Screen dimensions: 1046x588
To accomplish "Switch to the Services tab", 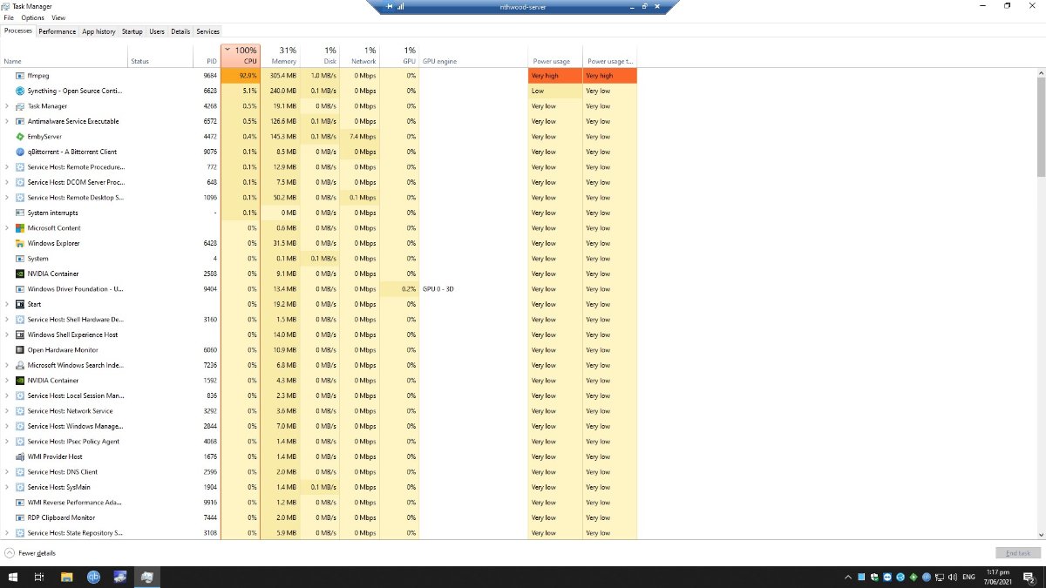I will click(x=207, y=31).
